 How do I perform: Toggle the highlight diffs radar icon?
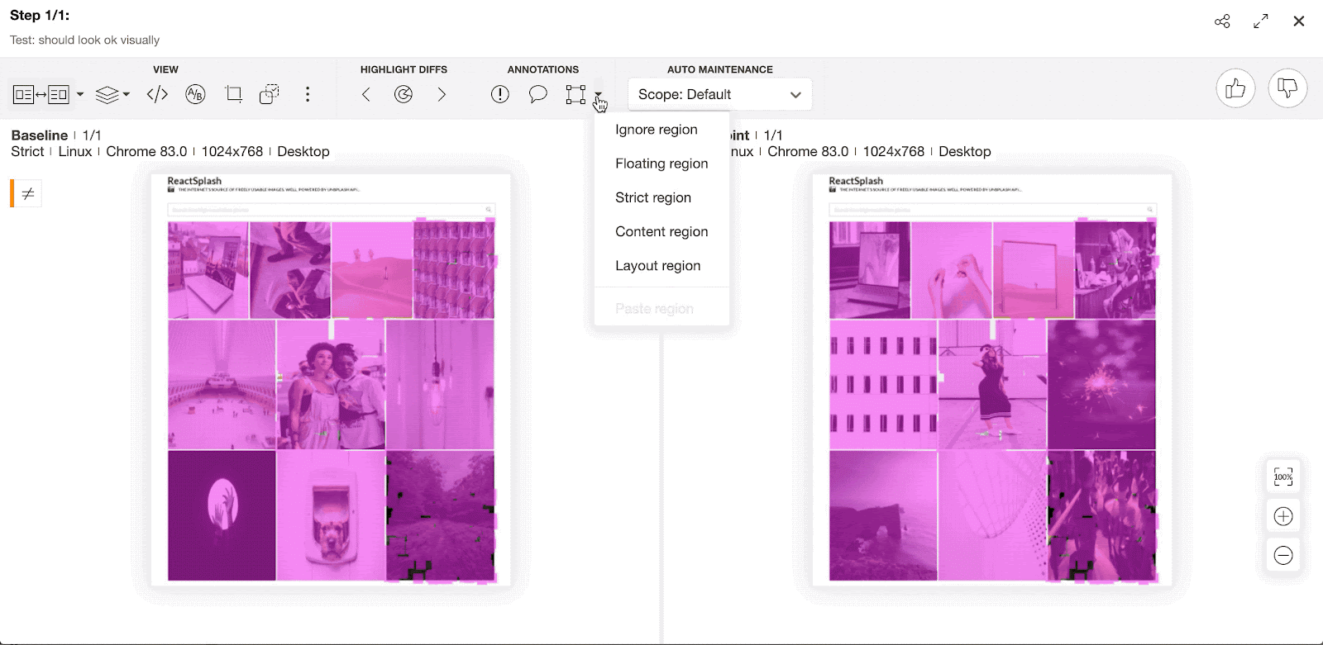click(404, 94)
